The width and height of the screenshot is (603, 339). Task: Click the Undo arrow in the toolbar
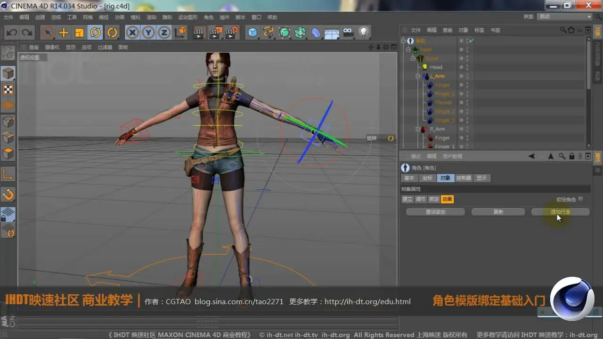[12, 32]
